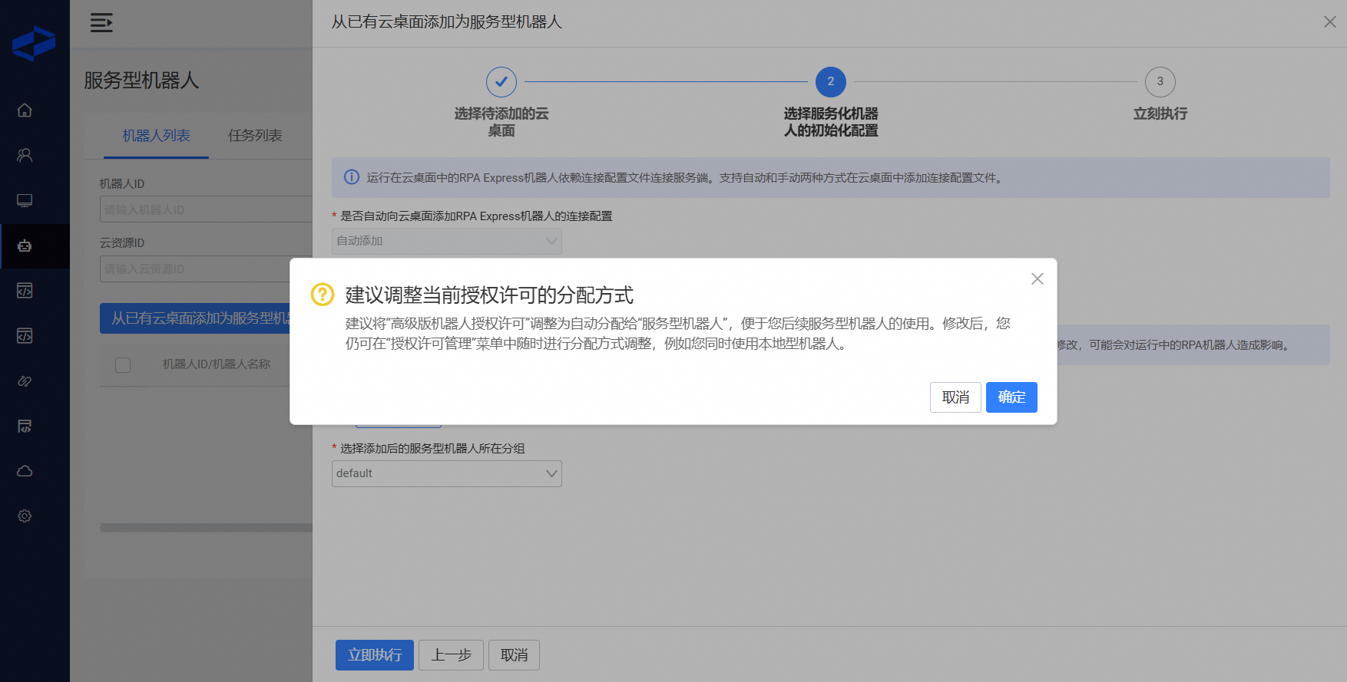This screenshot has width=1347, height=682.
Task: Toggle the hamburger menu collapse icon
Action: tap(101, 23)
